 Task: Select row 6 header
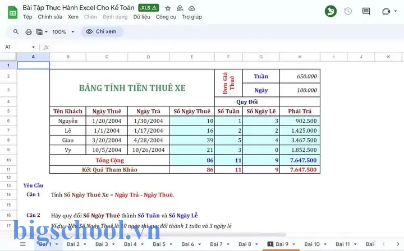(8, 120)
